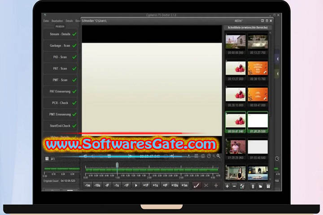Select the PMT - Scan step

[61, 80]
